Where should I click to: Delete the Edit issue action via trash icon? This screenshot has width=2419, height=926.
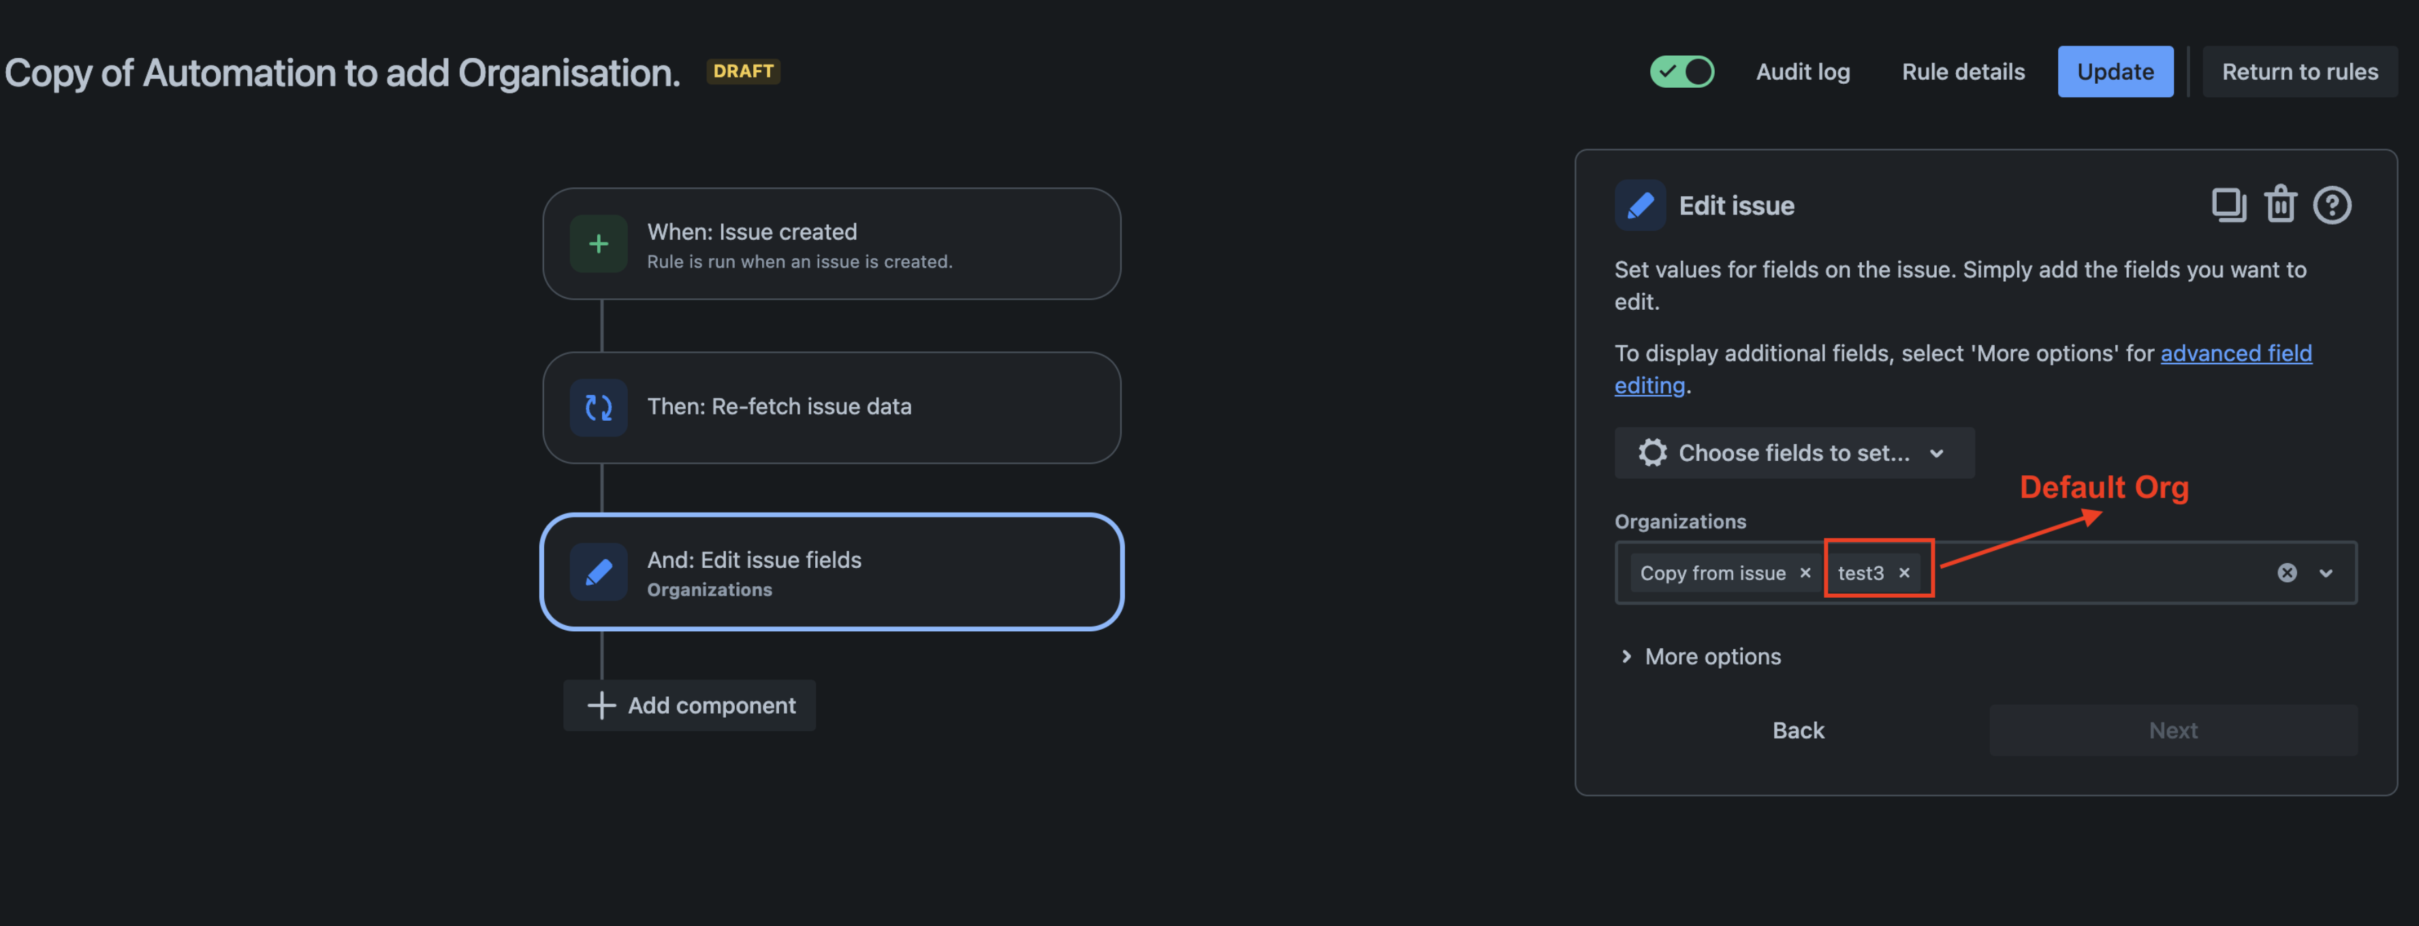tap(2281, 205)
